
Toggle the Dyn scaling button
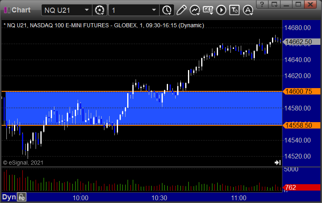(x=9, y=197)
